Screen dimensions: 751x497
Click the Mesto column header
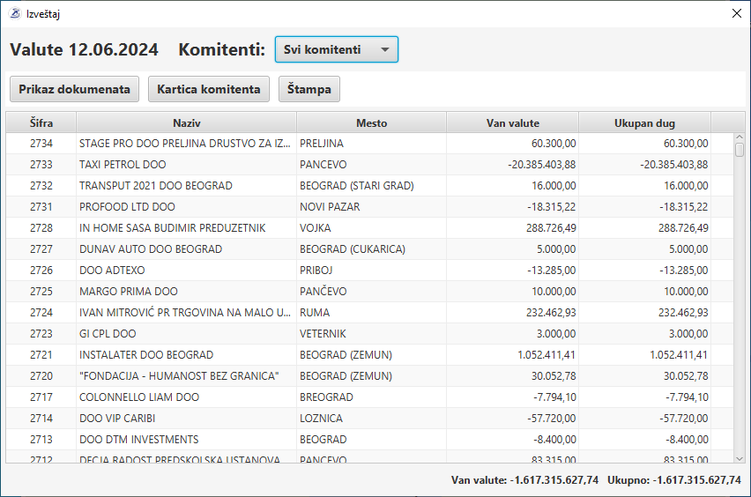[x=371, y=122]
